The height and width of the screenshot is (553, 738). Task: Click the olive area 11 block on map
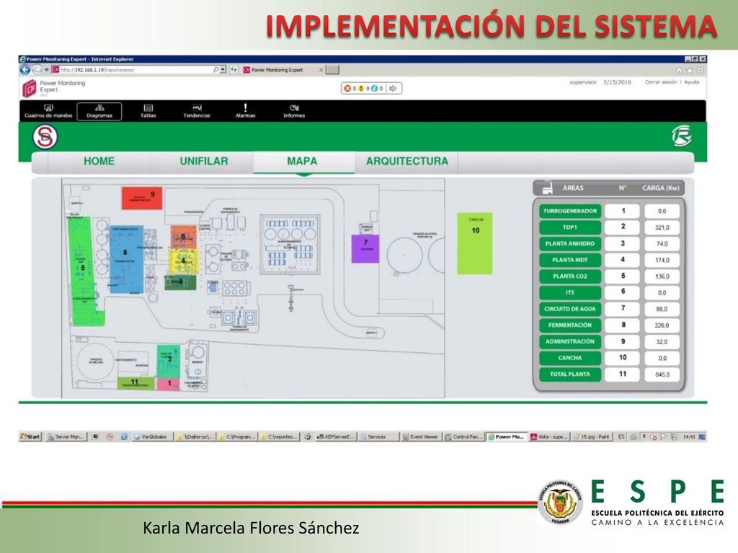coord(135,383)
